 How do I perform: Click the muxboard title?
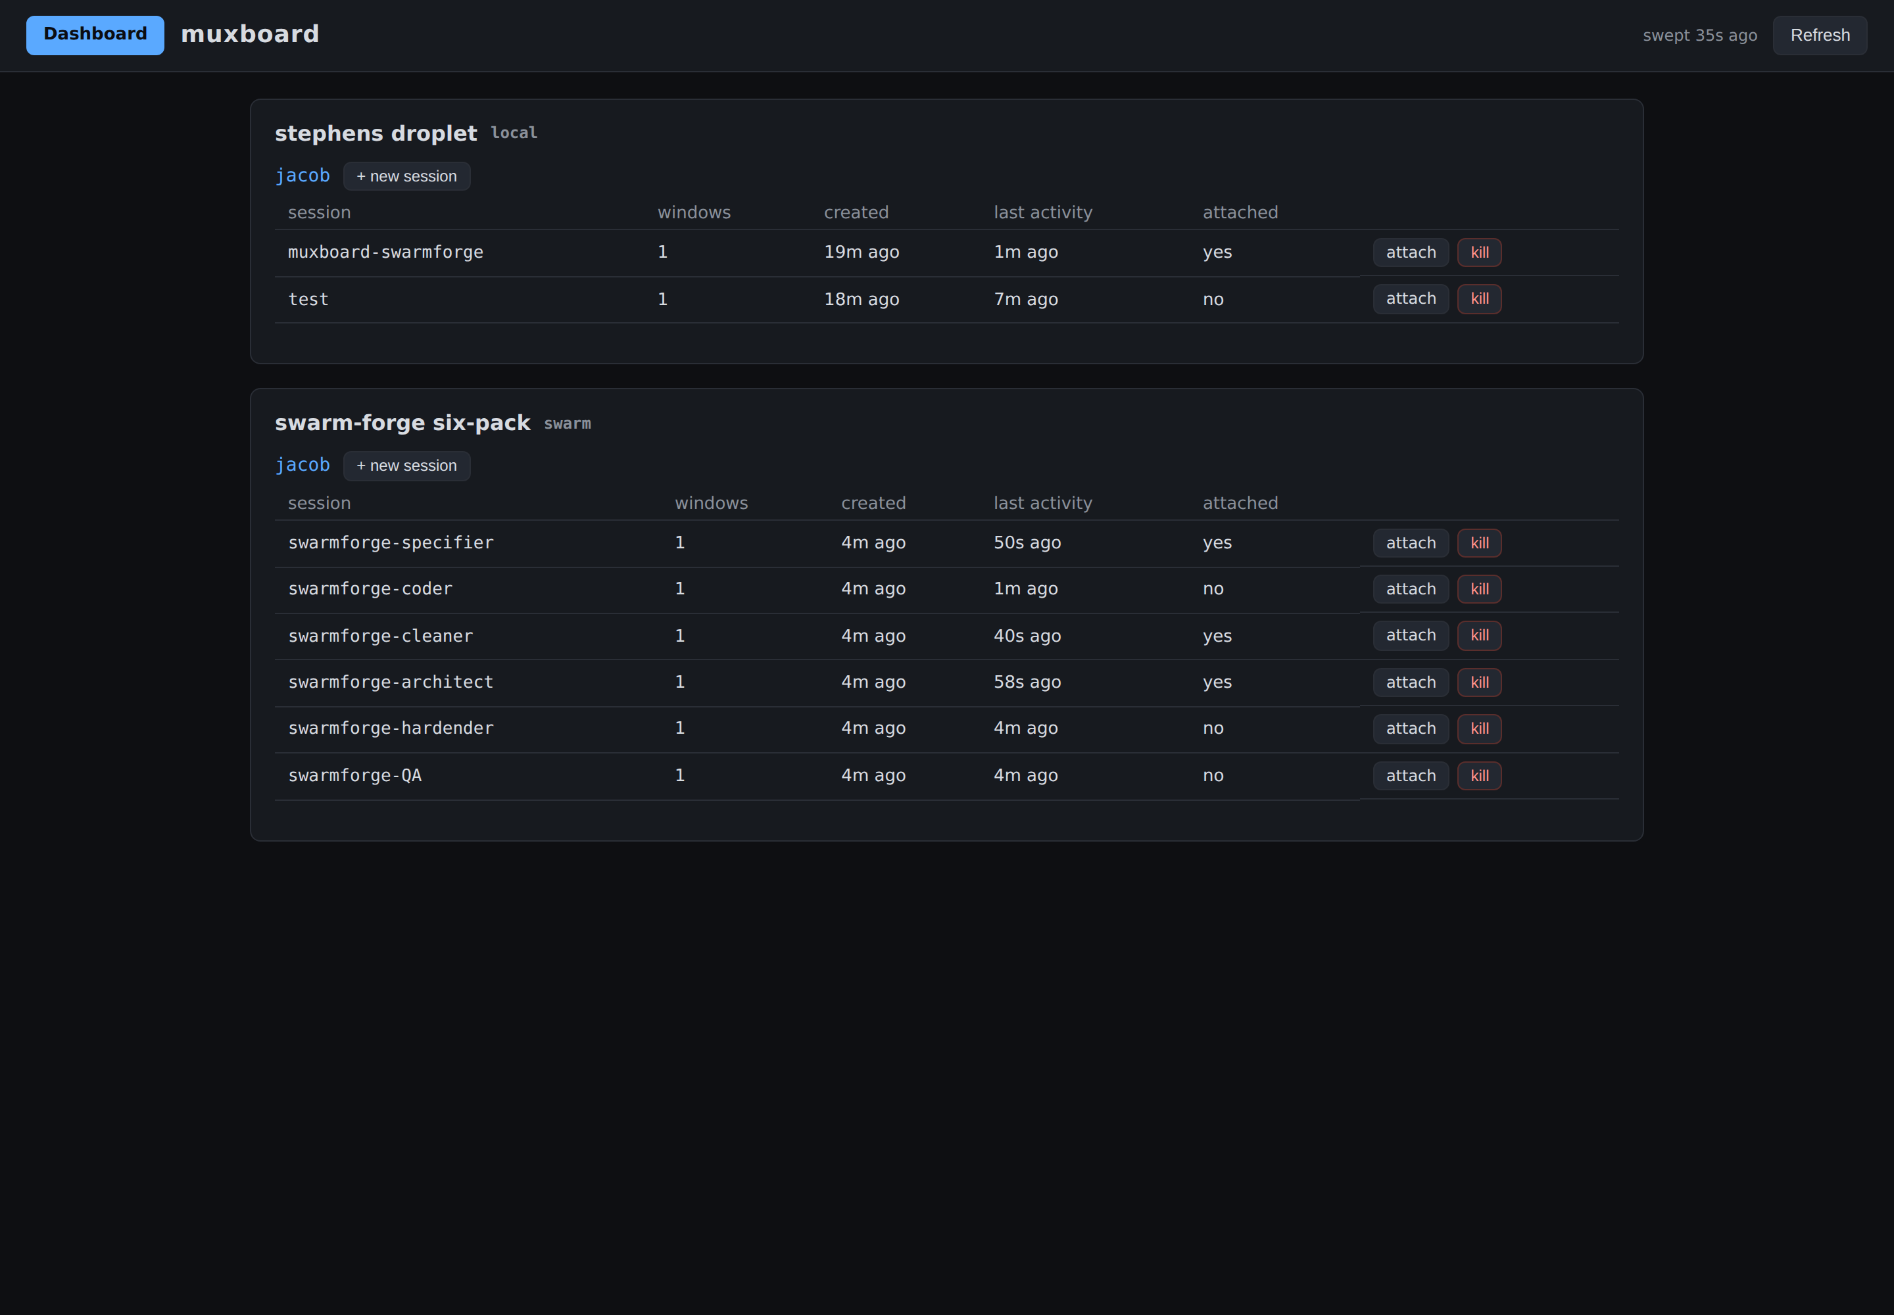coord(250,34)
